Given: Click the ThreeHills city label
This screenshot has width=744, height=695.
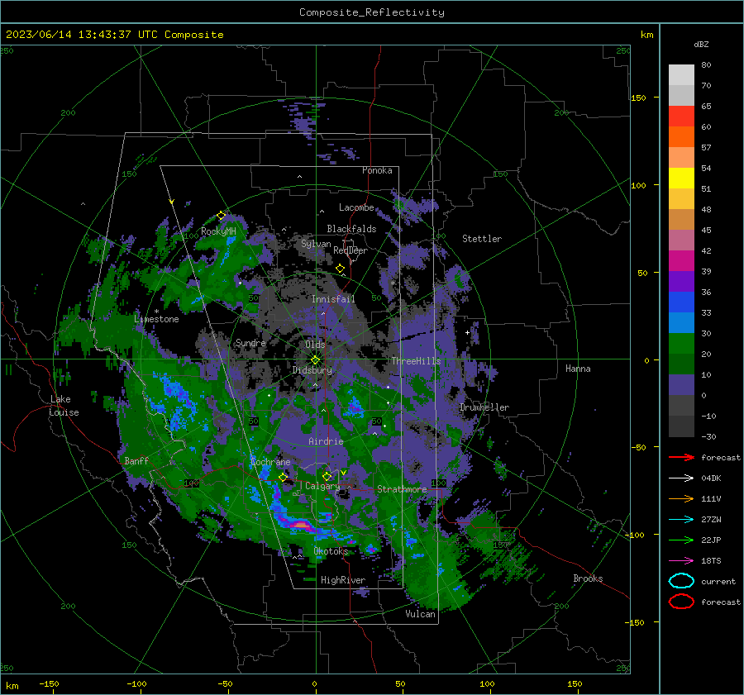Looking at the screenshot, I should [416, 361].
